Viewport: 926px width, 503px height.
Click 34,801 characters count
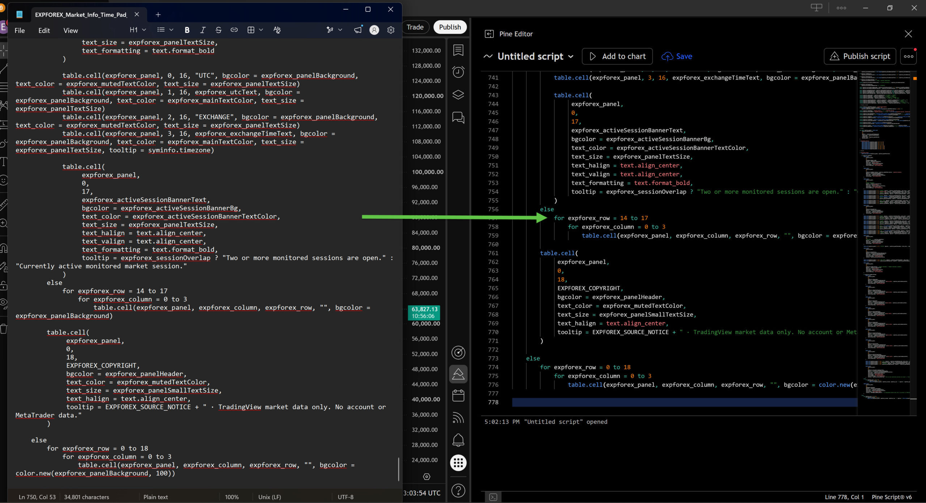point(86,497)
